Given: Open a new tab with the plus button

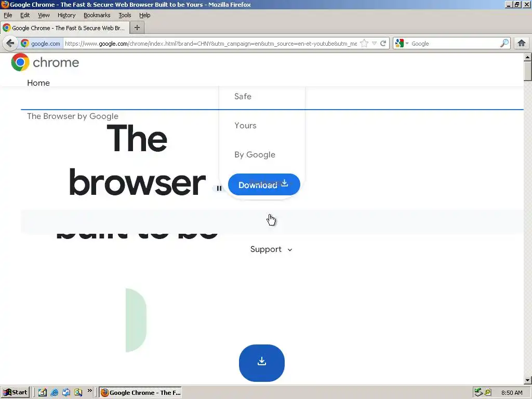Looking at the screenshot, I should [137, 28].
